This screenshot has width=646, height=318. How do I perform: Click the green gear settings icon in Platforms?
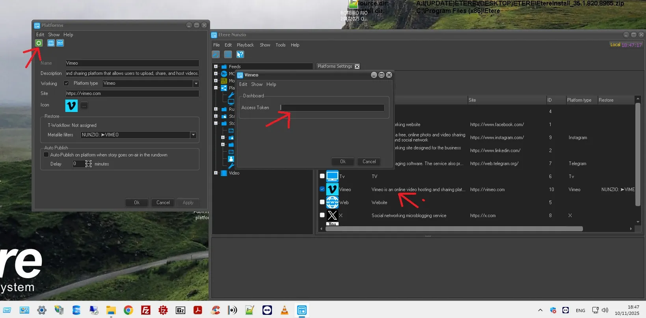[x=39, y=43]
